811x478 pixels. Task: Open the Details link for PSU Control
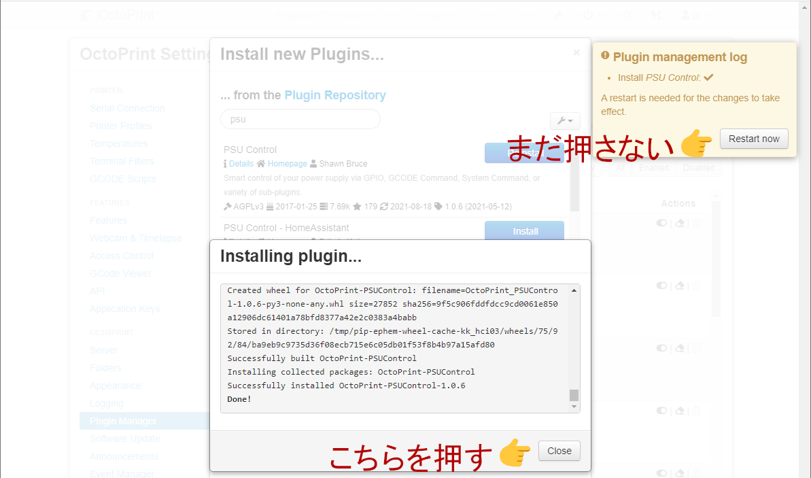click(x=241, y=163)
